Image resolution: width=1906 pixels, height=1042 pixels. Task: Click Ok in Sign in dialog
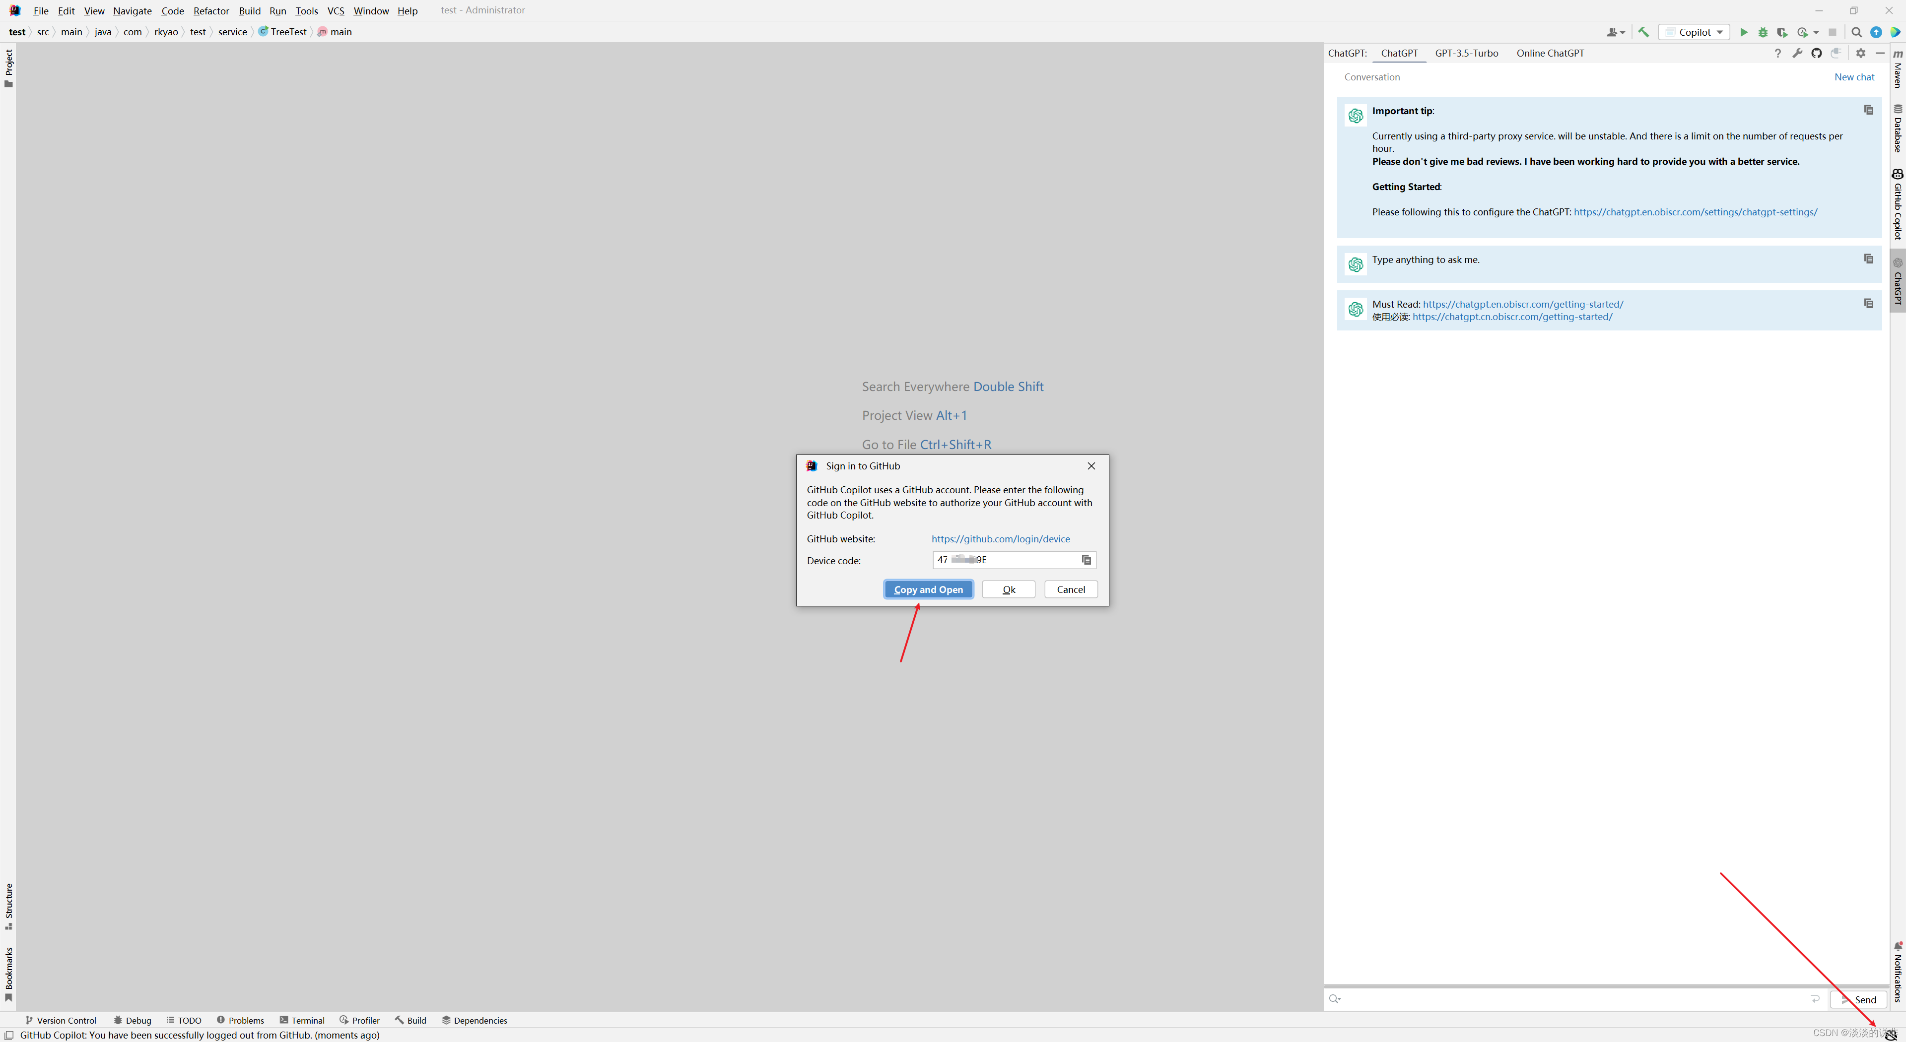click(x=1009, y=589)
